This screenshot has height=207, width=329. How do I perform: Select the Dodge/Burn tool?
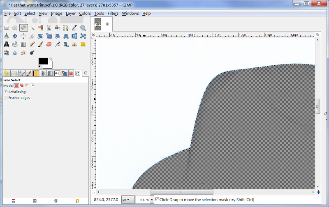point(32,53)
